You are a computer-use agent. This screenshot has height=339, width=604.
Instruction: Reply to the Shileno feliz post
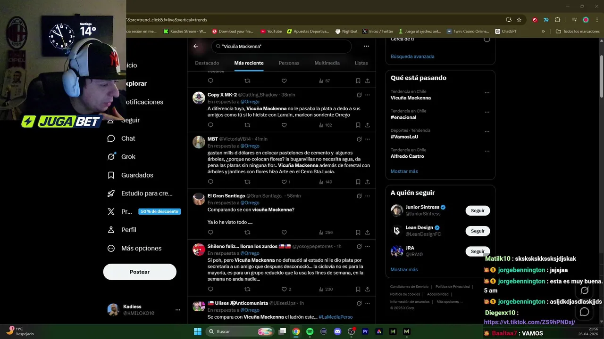pos(210,289)
